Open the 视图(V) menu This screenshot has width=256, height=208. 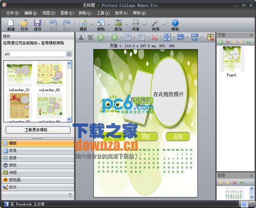coord(49,13)
